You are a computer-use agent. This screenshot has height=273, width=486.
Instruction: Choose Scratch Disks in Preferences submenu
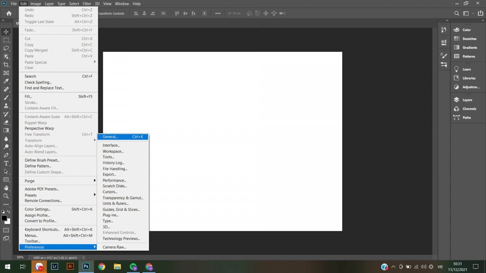point(115,186)
